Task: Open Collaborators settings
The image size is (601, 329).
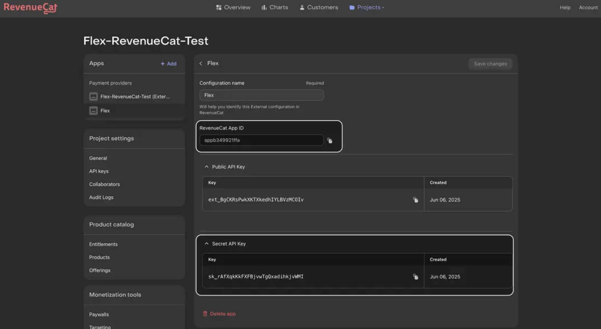Action: click(x=104, y=184)
